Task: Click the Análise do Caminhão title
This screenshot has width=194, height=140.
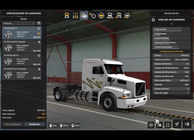Action: pos(171,20)
